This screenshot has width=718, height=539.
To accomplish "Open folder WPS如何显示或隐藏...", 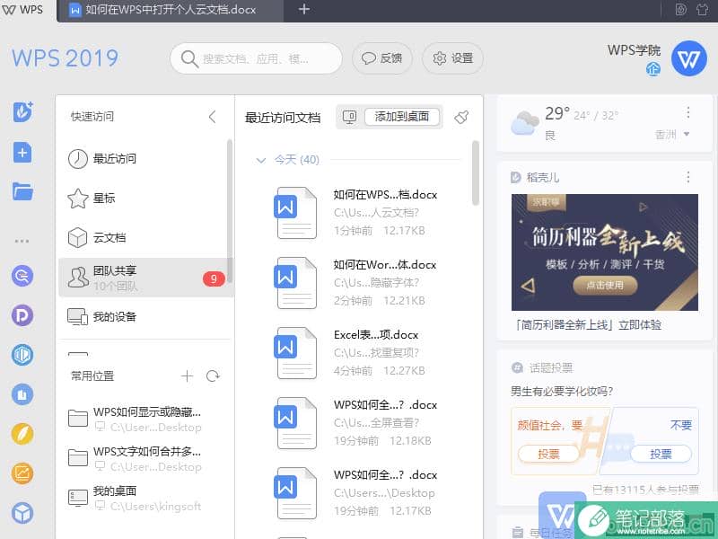I will pos(144,419).
